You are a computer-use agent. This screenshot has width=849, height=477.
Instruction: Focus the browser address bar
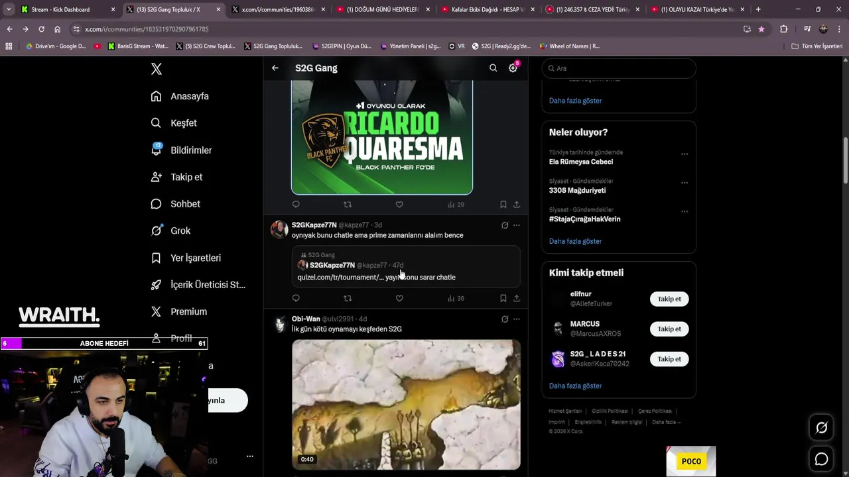pyautogui.click(x=405, y=29)
